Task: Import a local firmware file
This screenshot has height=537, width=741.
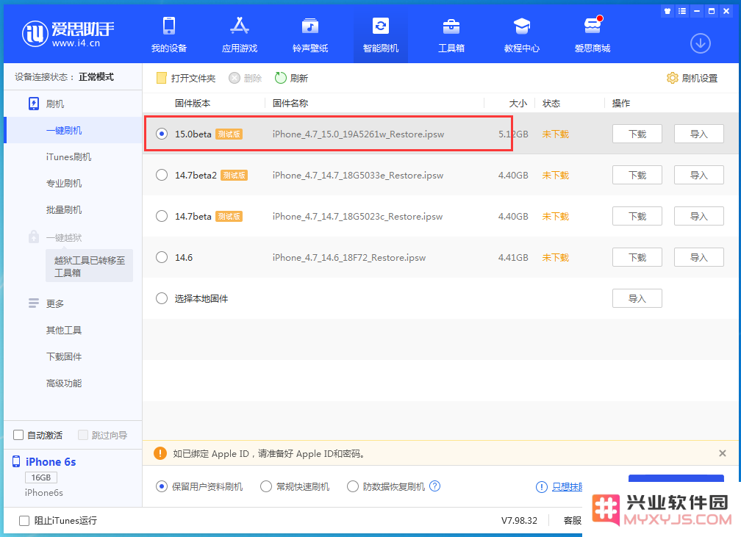Action: click(x=637, y=298)
